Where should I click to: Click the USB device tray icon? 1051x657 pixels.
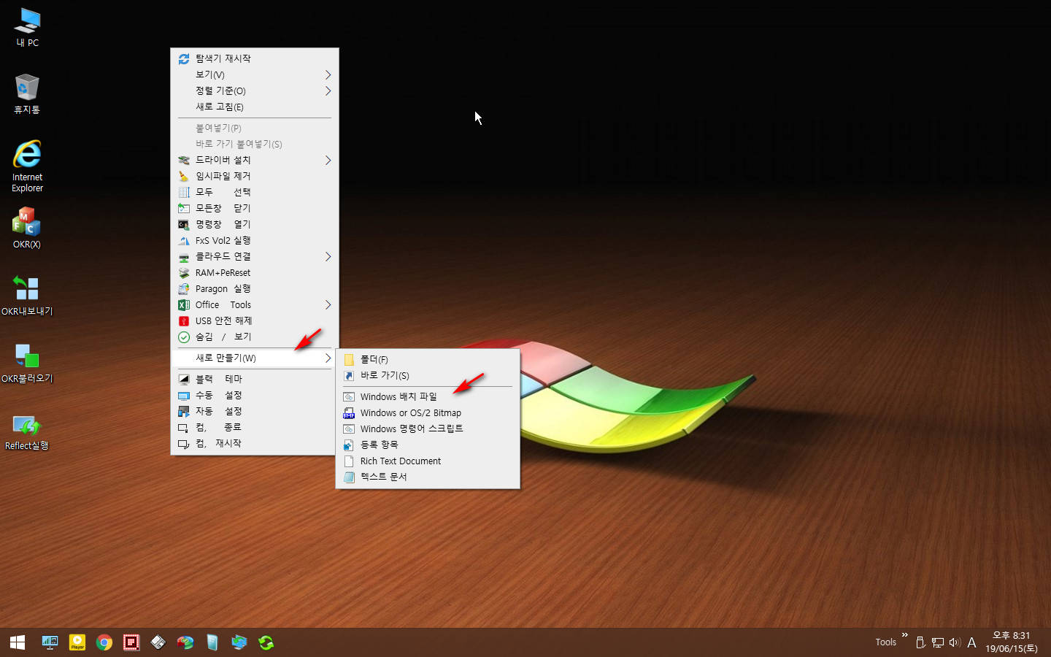(920, 642)
